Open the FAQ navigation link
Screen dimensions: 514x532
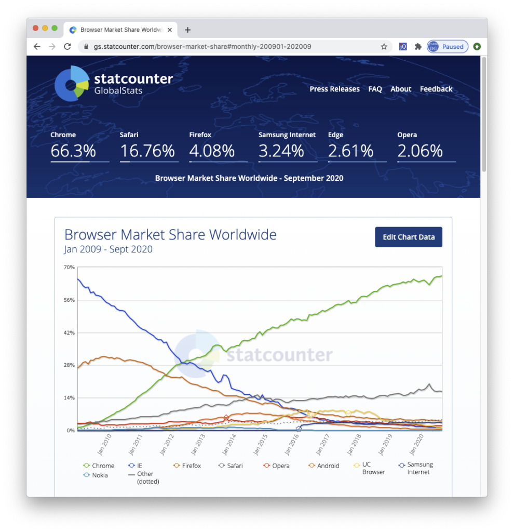point(375,89)
